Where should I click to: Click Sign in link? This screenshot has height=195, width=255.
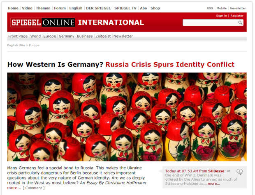pyautogui.click(x=221, y=16)
